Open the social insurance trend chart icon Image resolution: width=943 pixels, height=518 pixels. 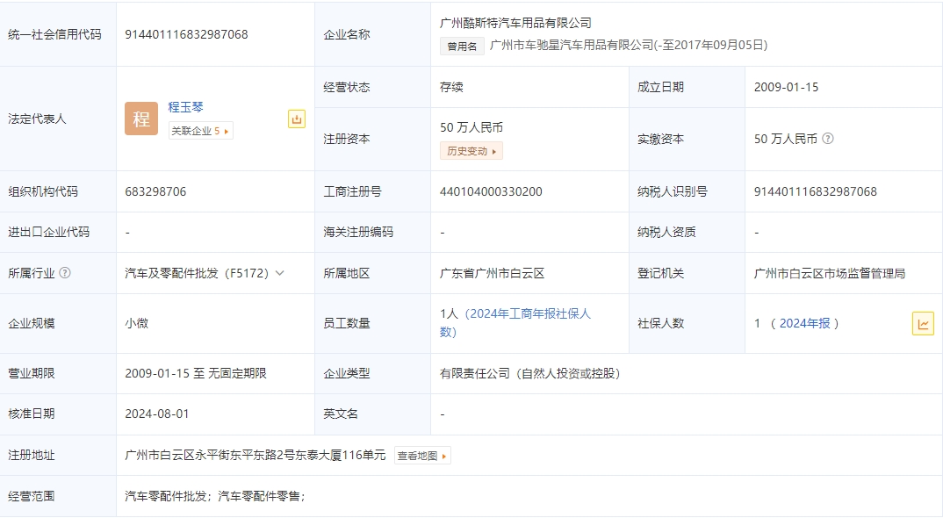[x=923, y=324]
